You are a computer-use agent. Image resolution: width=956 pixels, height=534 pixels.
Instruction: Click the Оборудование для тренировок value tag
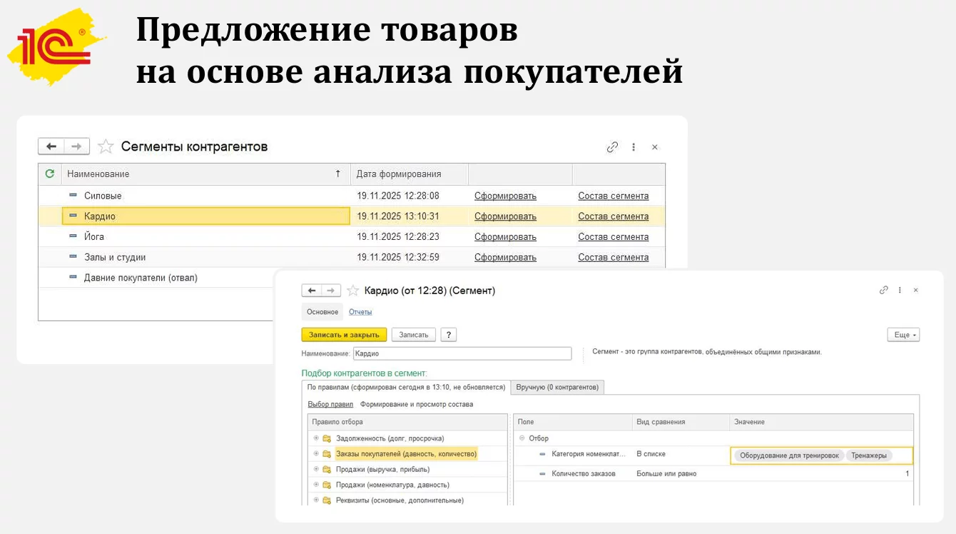click(789, 455)
